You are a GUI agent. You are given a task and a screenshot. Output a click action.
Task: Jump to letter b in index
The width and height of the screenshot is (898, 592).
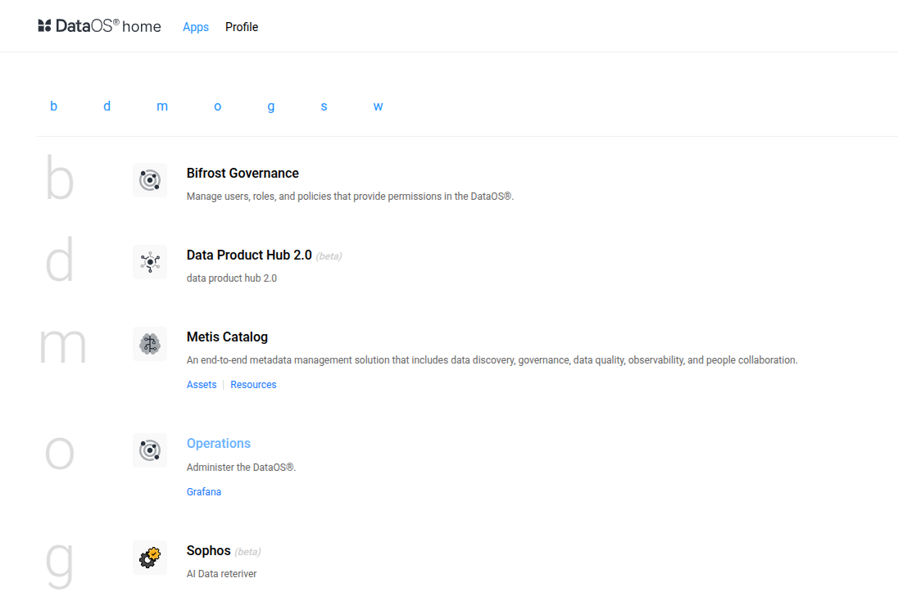pyautogui.click(x=54, y=106)
